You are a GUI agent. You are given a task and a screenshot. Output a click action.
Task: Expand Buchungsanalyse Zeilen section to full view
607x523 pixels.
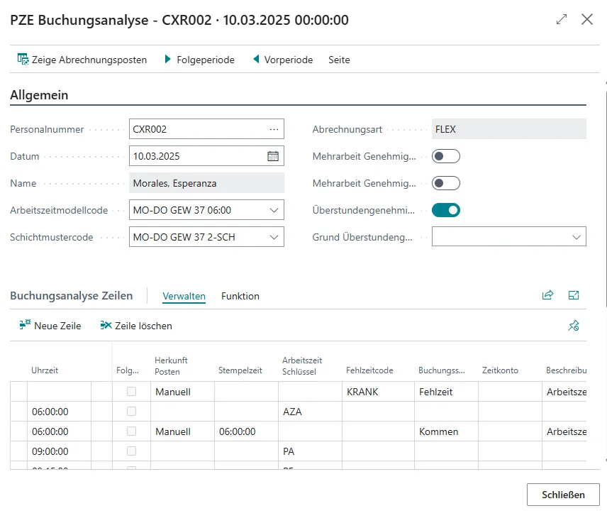(x=574, y=296)
